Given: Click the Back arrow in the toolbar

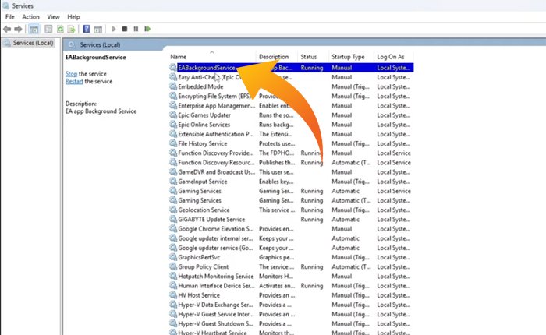Looking at the screenshot, I should (7, 29).
